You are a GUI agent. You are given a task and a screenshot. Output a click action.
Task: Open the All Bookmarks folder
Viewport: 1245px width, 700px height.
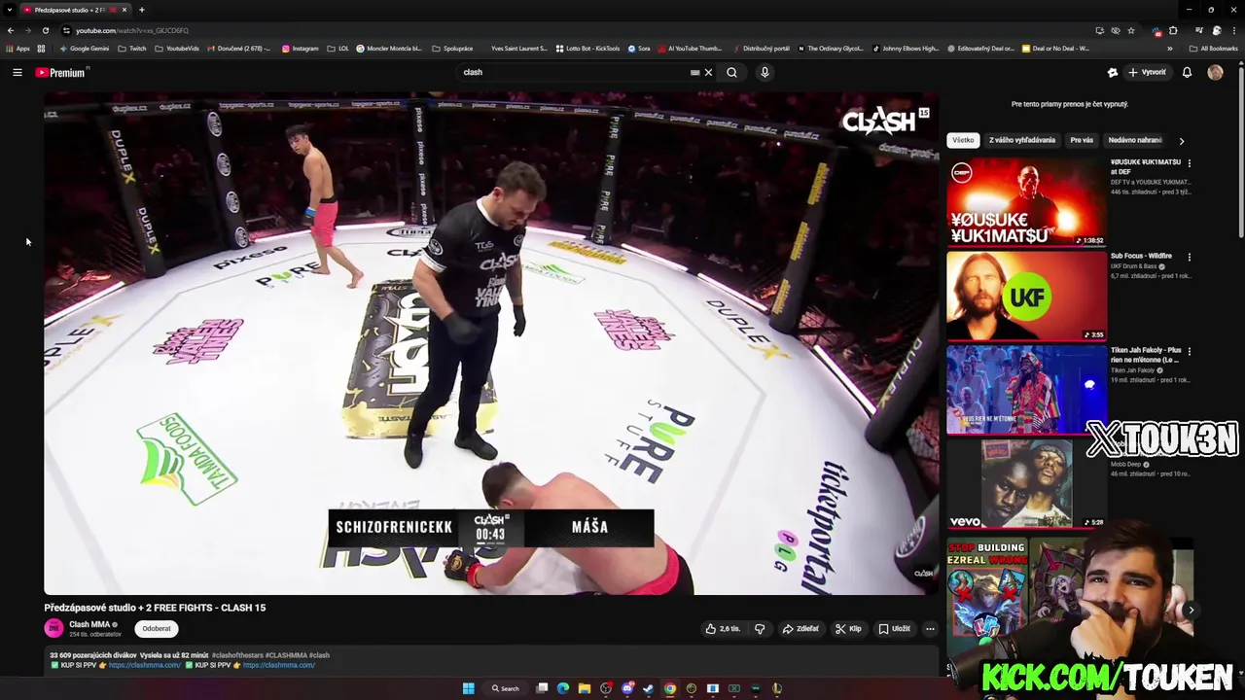tap(1213, 49)
